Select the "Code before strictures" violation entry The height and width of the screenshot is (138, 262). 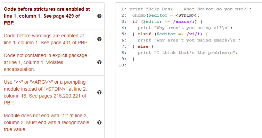(52, 16)
